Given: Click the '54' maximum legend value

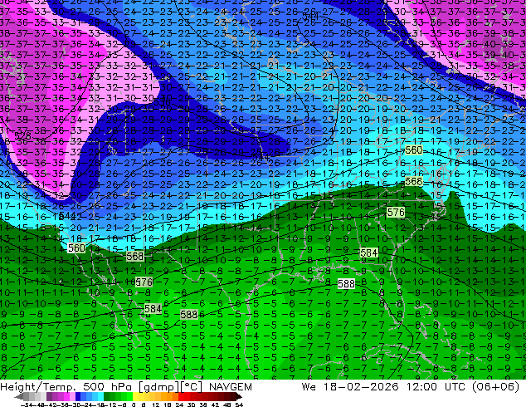Looking at the screenshot, I should (x=238, y=405).
